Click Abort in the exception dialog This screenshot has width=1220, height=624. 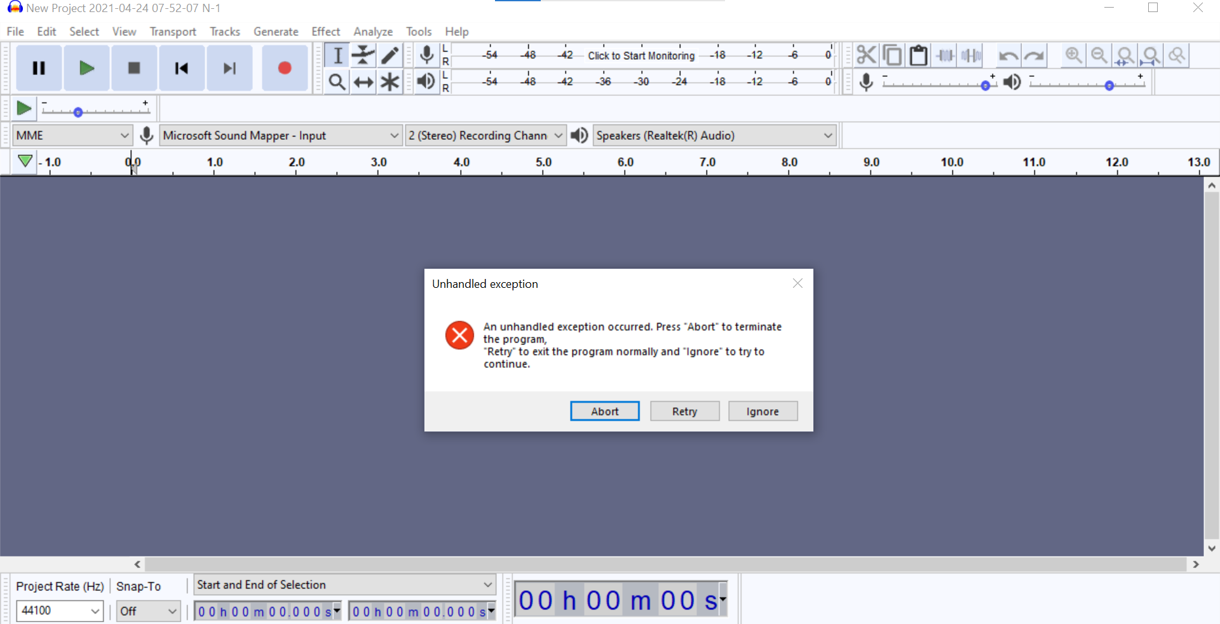coord(605,411)
